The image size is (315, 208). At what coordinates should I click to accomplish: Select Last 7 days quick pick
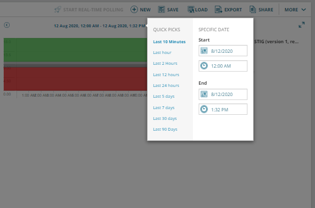click(163, 107)
